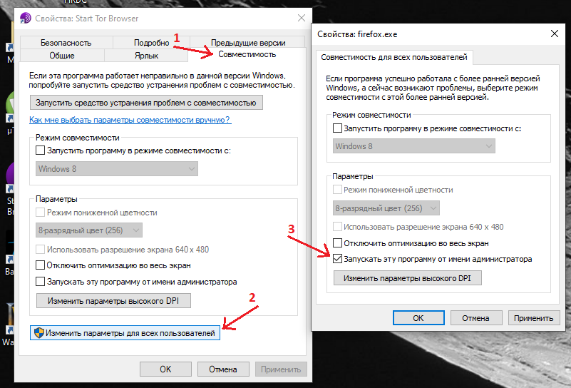
Task: Switch to the Подробно tab
Action: pos(152,43)
